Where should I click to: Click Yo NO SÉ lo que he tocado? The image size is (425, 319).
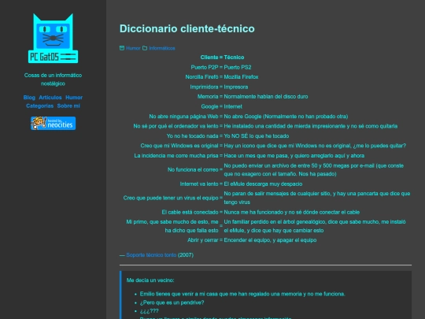point(257,136)
